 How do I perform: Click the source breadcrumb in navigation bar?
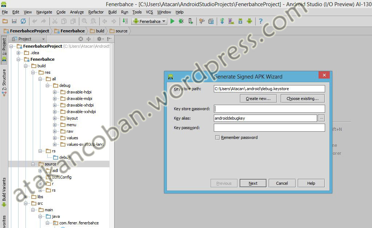click(x=119, y=31)
